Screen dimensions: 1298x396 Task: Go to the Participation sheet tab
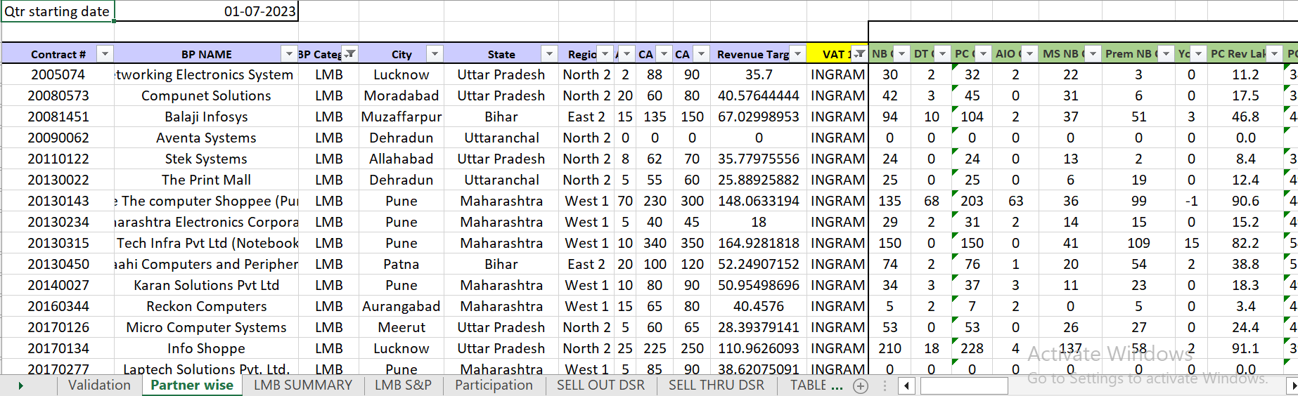pos(494,385)
